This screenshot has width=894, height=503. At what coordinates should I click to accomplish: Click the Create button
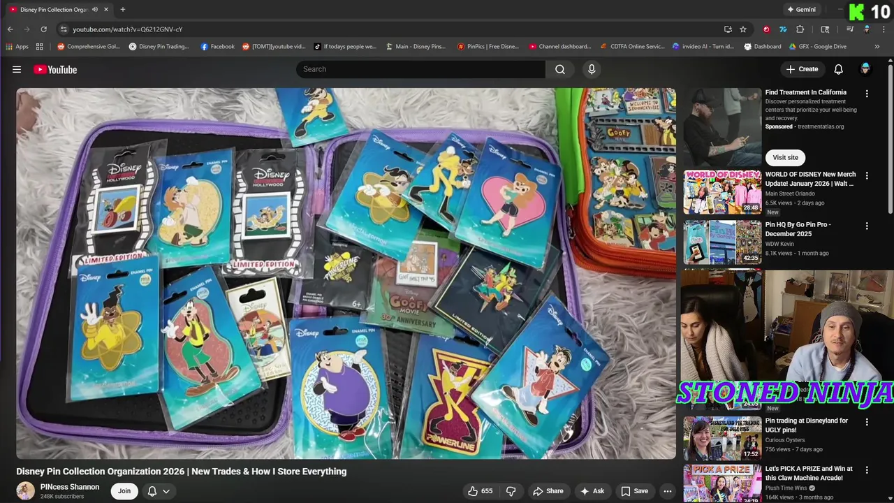[x=802, y=69]
